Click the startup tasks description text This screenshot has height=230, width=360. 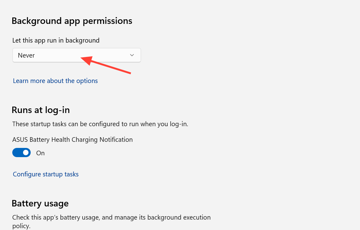click(x=100, y=124)
